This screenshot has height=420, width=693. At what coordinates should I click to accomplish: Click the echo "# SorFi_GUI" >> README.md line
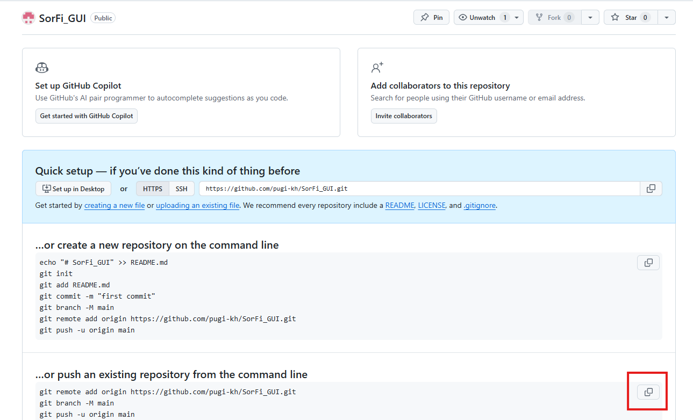point(104,262)
